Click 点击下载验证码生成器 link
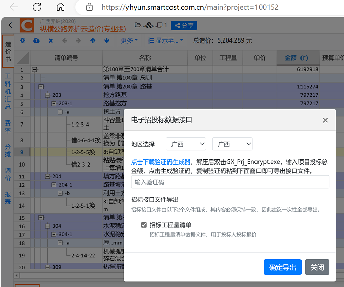Image resolution: width=344 pixels, height=287 pixels. click(160, 162)
